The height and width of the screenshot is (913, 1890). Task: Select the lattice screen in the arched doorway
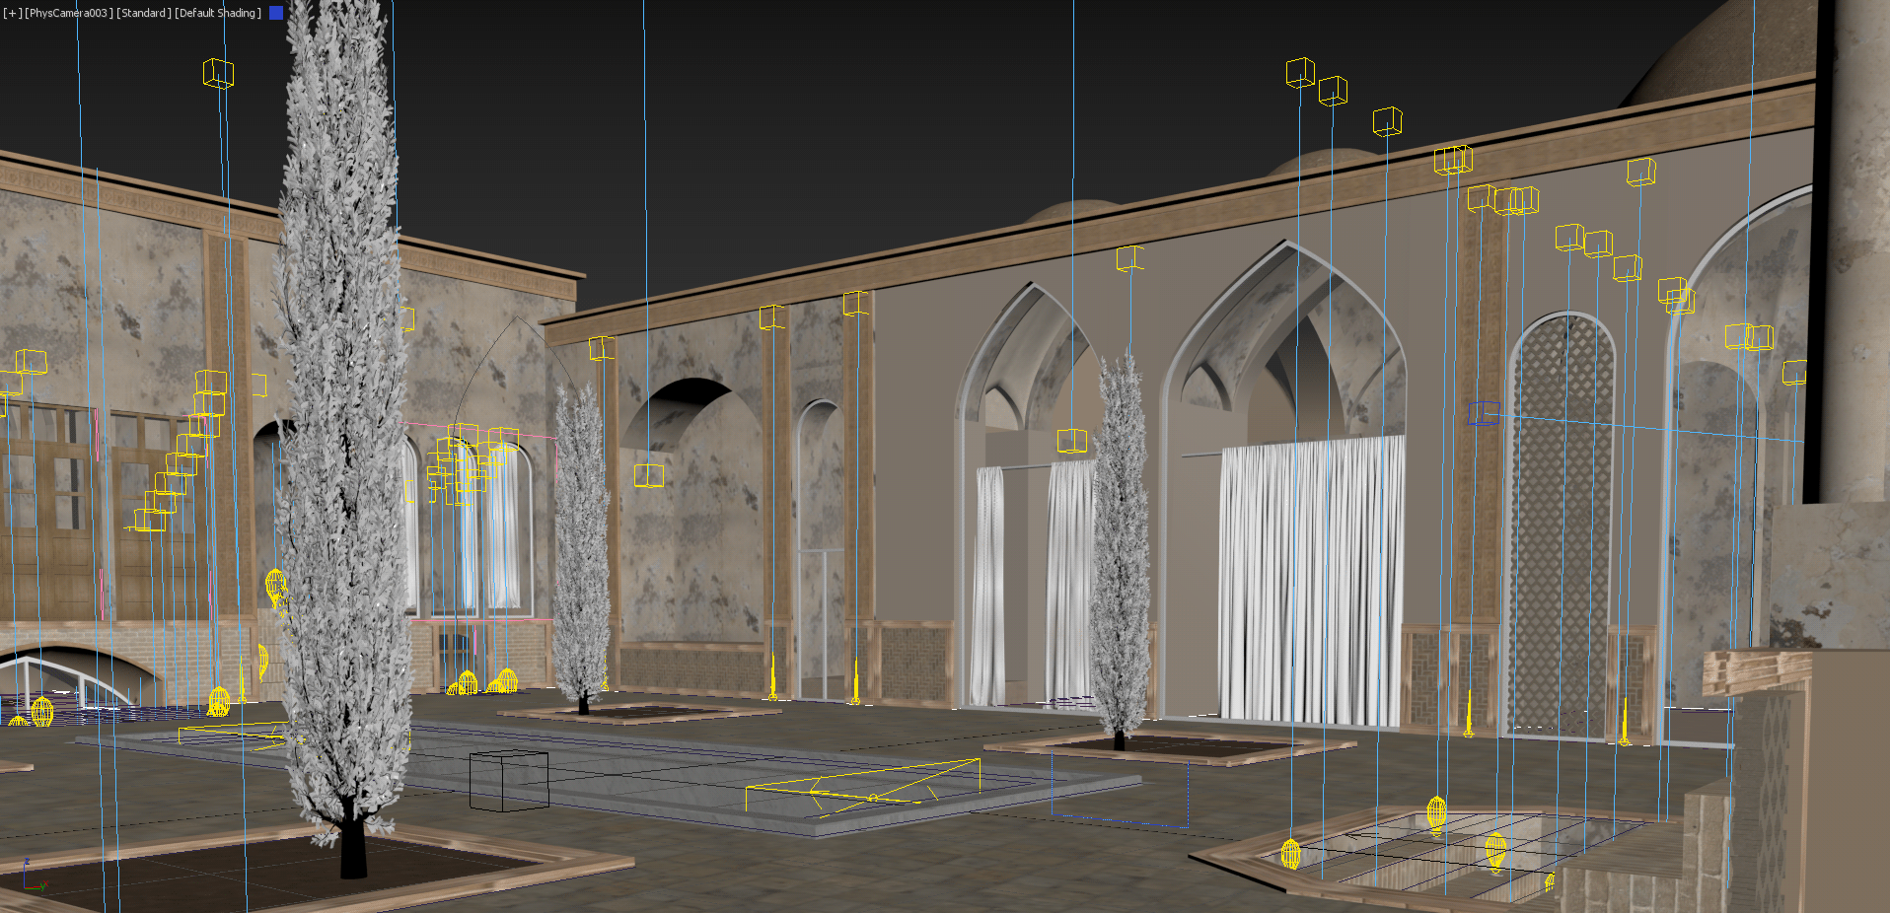(x=1563, y=523)
